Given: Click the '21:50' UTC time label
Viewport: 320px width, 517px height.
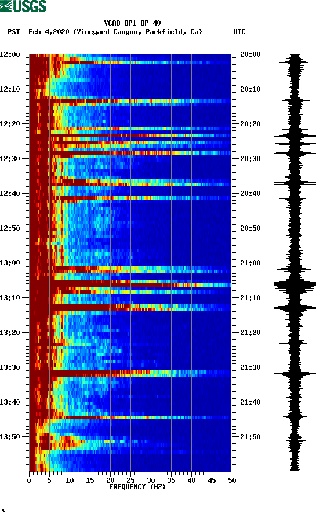Looking at the screenshot, I should click(250, 437).
